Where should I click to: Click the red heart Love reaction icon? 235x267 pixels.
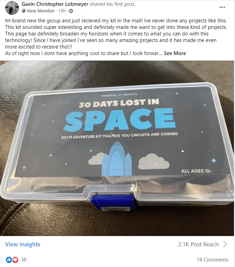[x=16, y=259]
